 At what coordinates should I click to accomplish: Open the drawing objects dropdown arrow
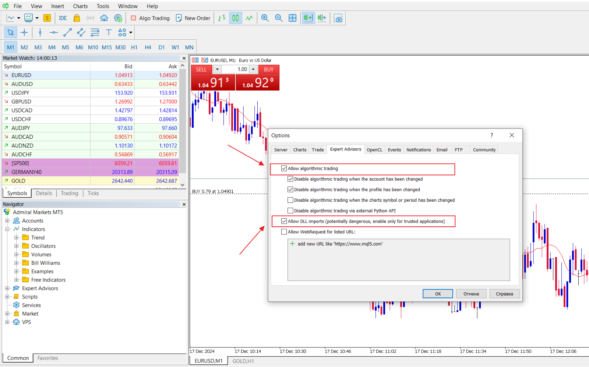131,32
